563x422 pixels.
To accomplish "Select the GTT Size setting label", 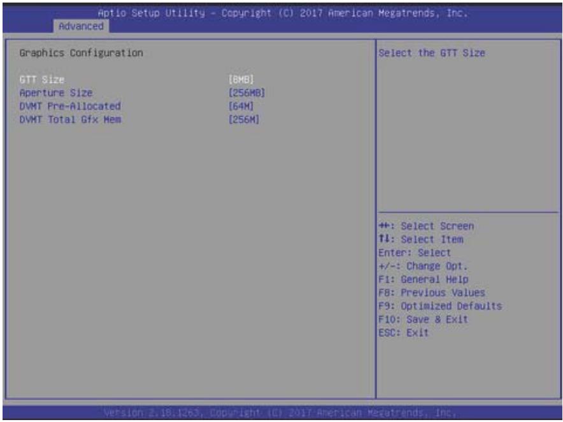I will pyautogui.click(x=42, y=80).
